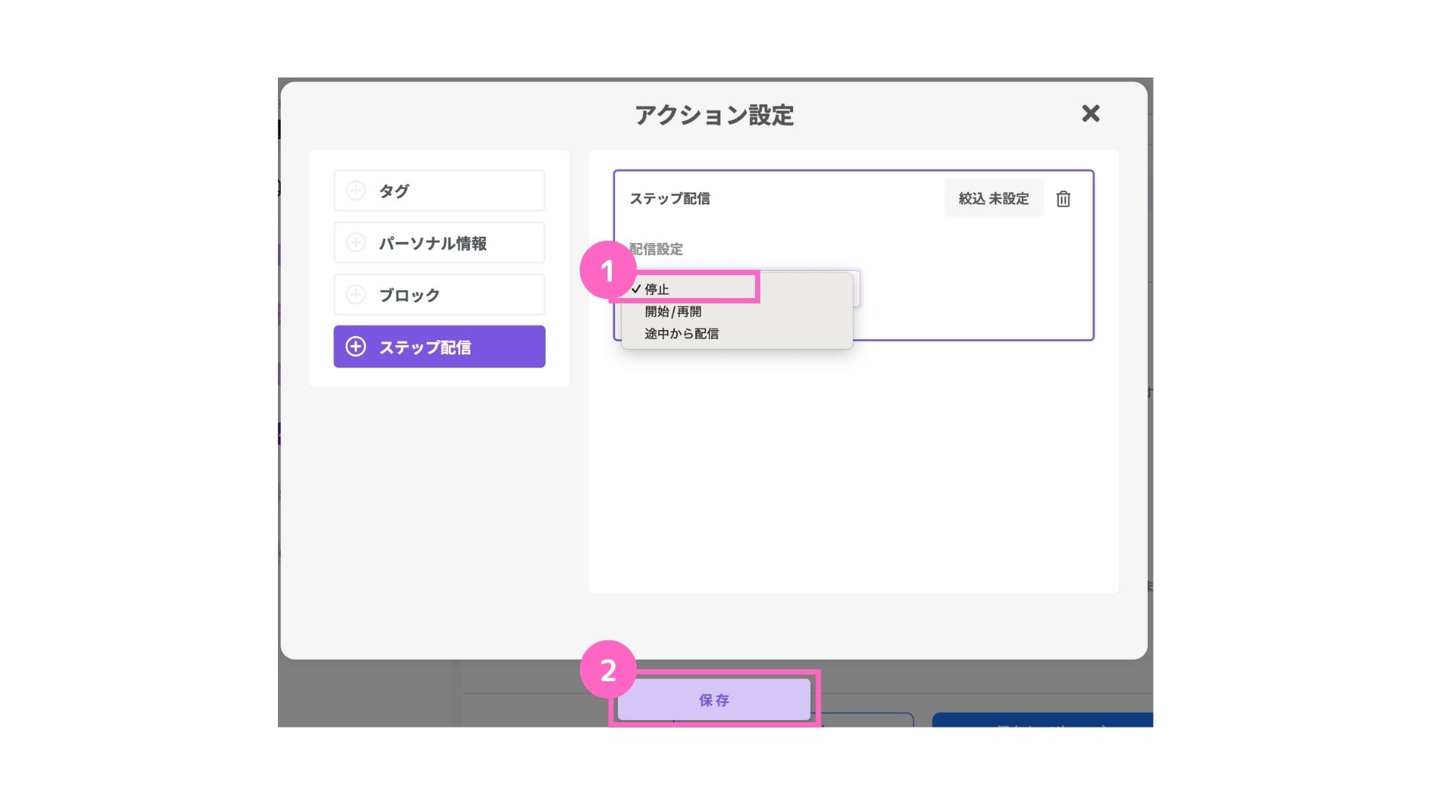The height and width of the screenshot is (805, 1431).
Task: Click the partially hidden blue button
Action: tap(1043, 720)
